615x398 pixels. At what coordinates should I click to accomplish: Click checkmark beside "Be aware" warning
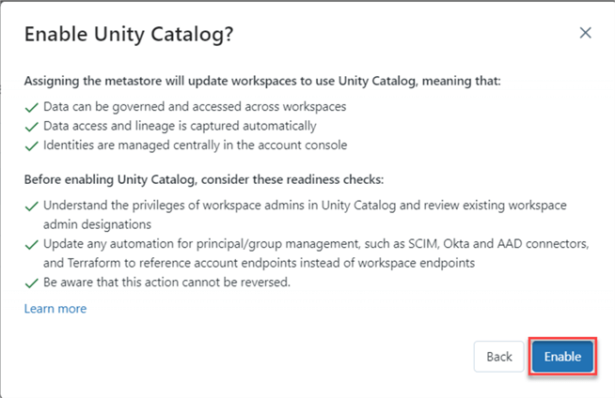coord(31,283)
